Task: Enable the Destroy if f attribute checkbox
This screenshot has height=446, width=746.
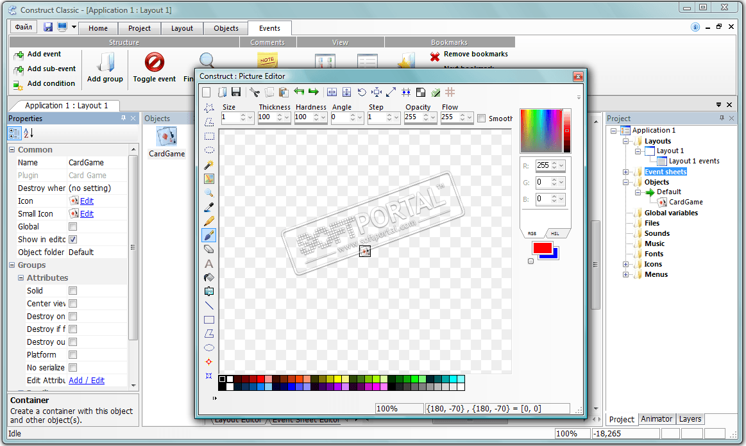Action: click(x=72, y=329)
